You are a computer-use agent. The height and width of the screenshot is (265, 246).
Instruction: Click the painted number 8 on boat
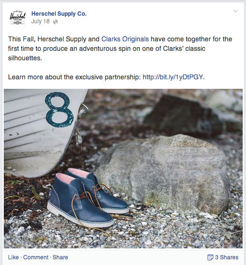tap(59, 109)
